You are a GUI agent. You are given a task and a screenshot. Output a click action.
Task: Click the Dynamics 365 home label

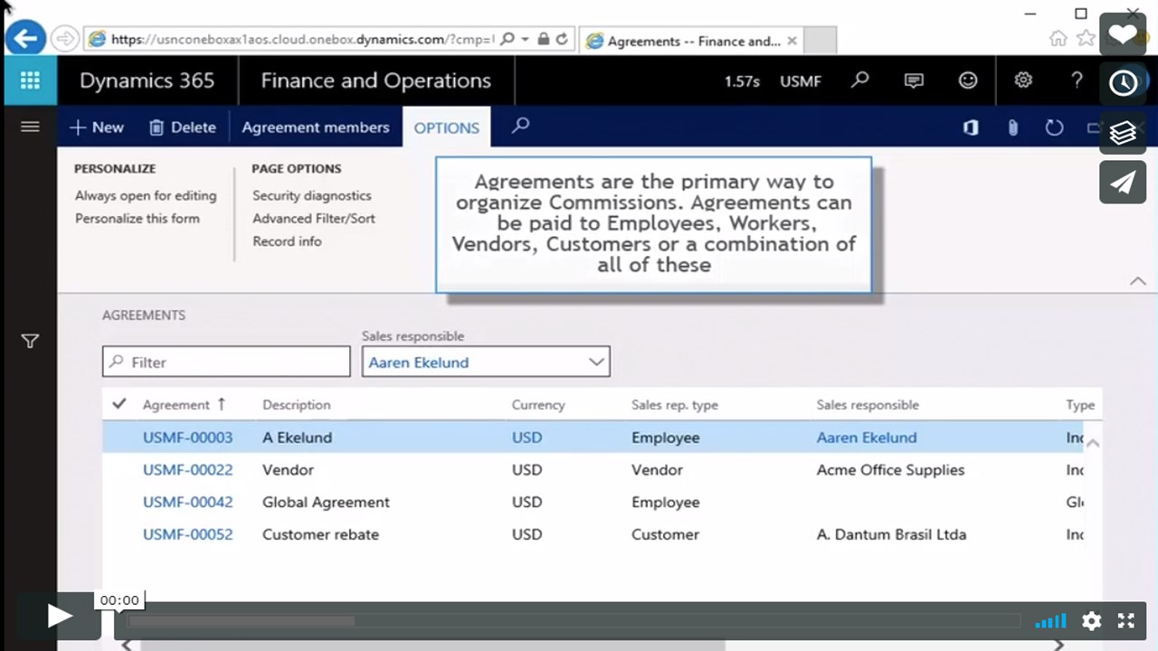[147, 80]
